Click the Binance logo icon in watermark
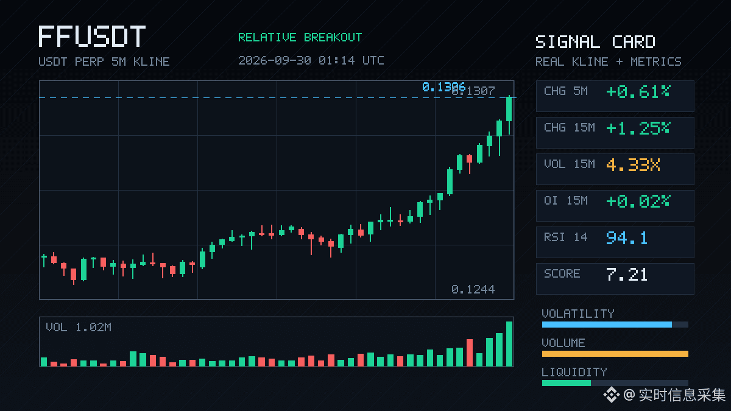Viewport: 731px width, 411px height. click(611, 395)
